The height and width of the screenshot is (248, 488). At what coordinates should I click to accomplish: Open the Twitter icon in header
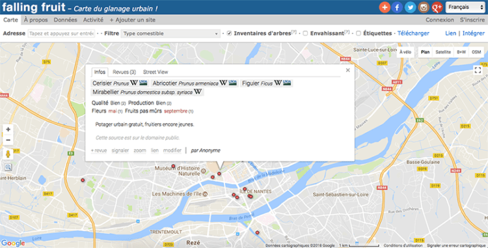click(410, 7)
